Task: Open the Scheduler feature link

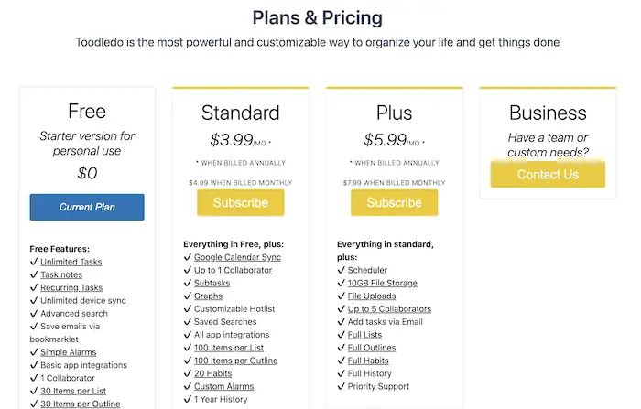Action: coord(367,271)
